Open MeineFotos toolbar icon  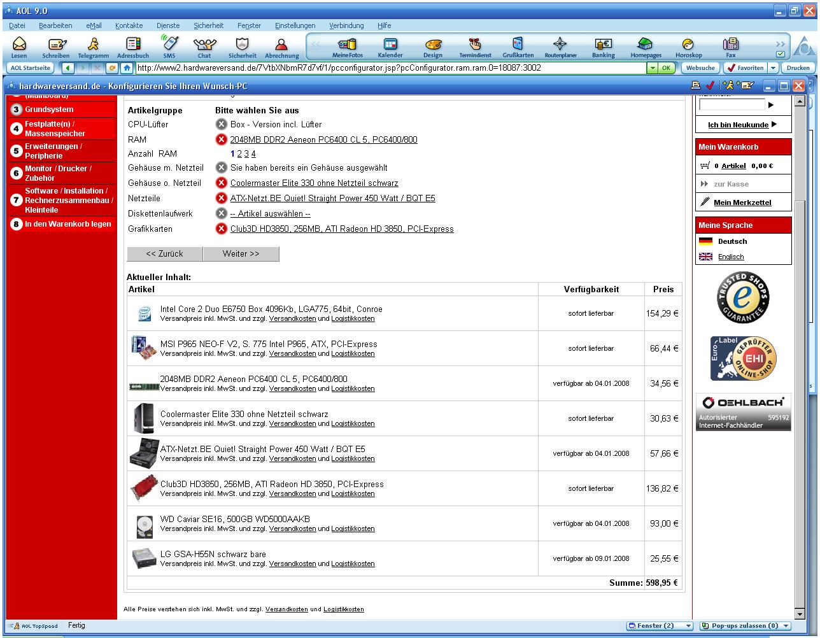(x=348, y=48)
